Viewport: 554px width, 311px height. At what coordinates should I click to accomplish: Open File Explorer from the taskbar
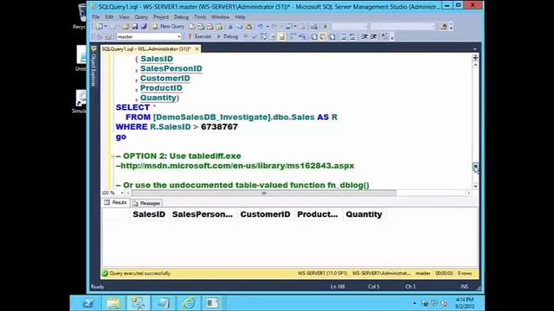[x=113, y=303]
